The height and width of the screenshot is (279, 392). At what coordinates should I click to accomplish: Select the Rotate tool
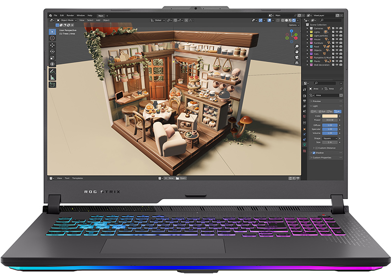coord(52,51)
